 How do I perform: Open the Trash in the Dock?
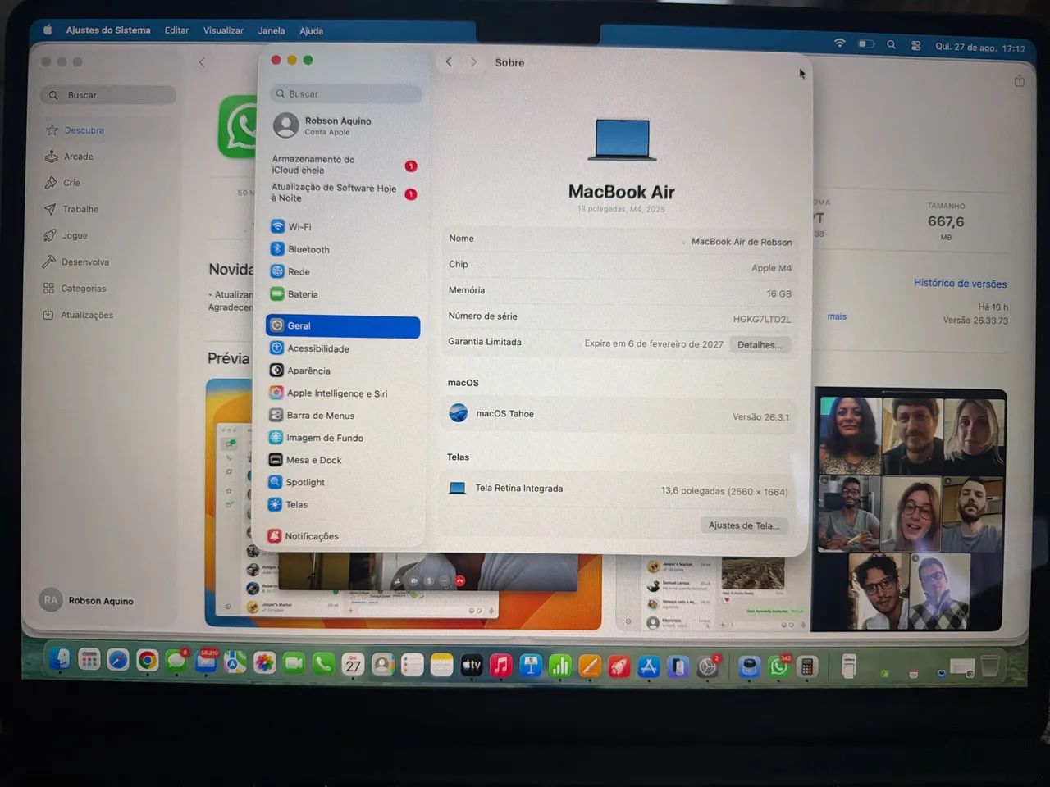990,666
